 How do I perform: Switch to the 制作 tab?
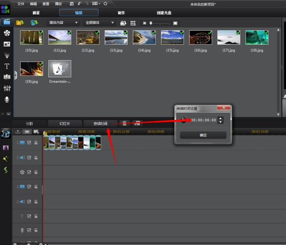(121, 13)
